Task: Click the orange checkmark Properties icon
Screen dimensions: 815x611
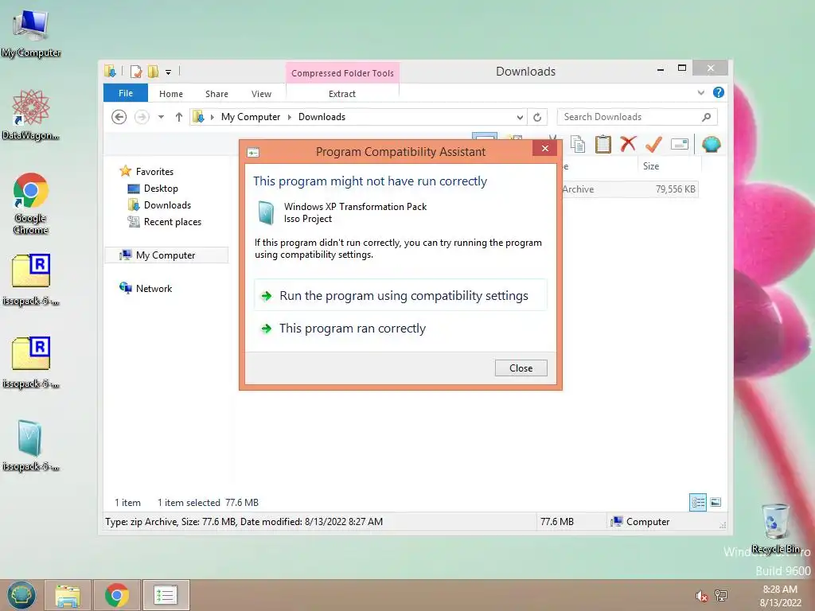Action: coord(653,144)
